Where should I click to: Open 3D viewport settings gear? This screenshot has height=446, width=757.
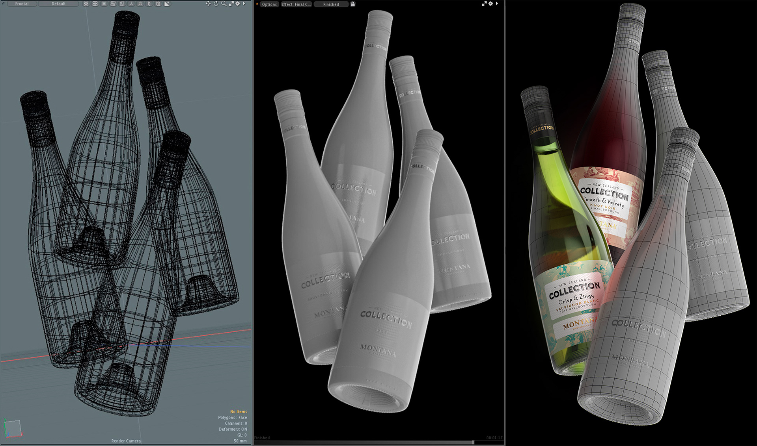[x=238, y=4]
